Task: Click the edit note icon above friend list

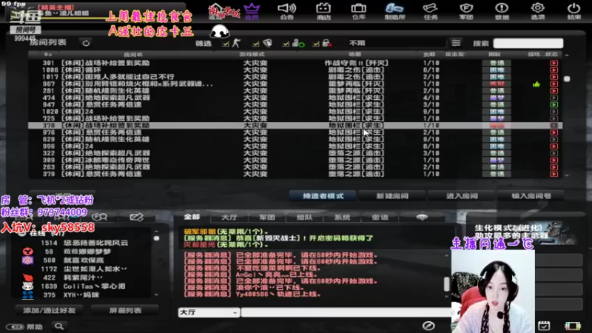Action: pos(136,217)
